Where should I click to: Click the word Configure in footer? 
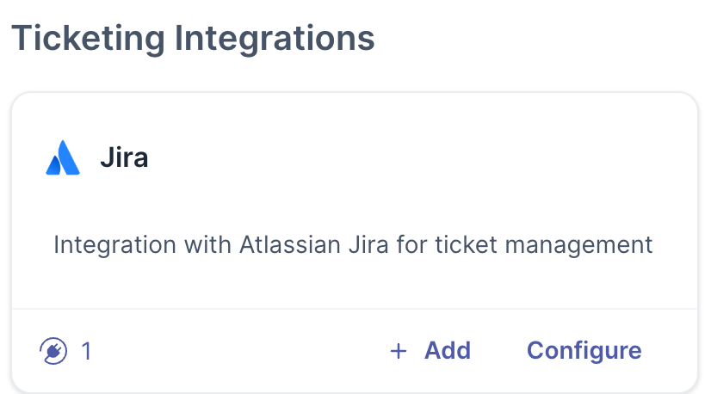coord(584,351)
